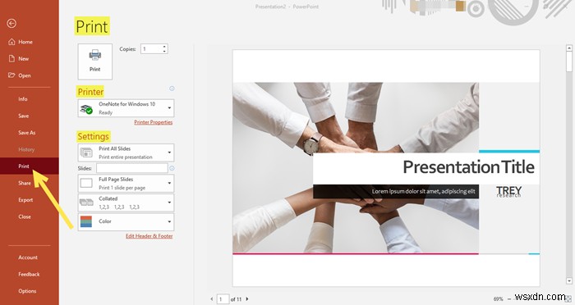The height and width of the screenshot is (305, 575).
Task: Open the Info page
Action: [x=23, y=99]
